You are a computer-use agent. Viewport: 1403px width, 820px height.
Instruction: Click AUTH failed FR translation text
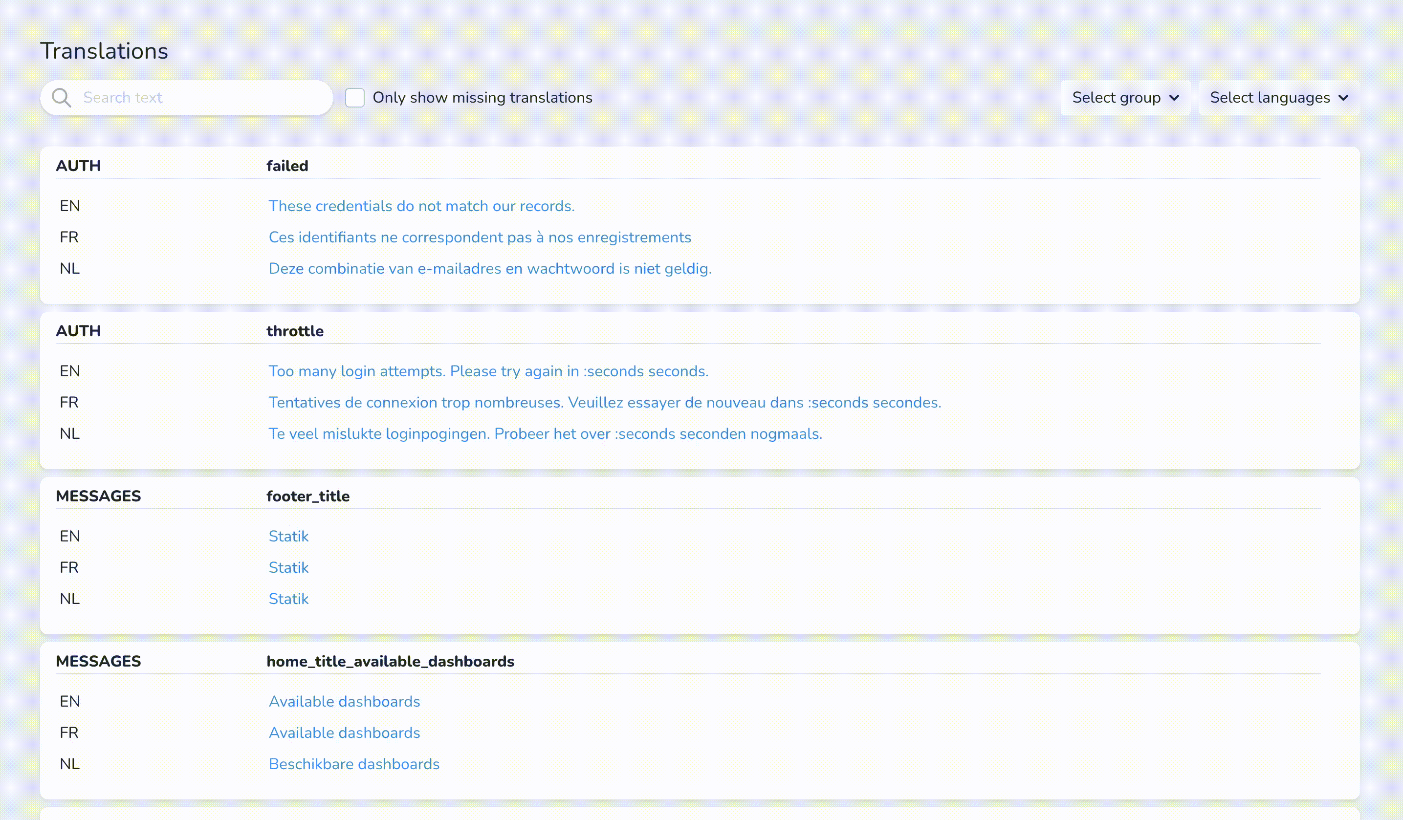pyautogui.click(x=480, y=237)
